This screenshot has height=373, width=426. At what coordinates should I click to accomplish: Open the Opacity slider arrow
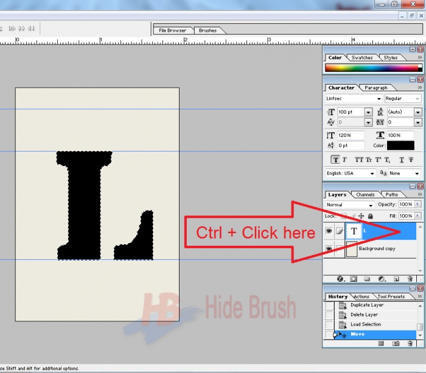point(418,204)
